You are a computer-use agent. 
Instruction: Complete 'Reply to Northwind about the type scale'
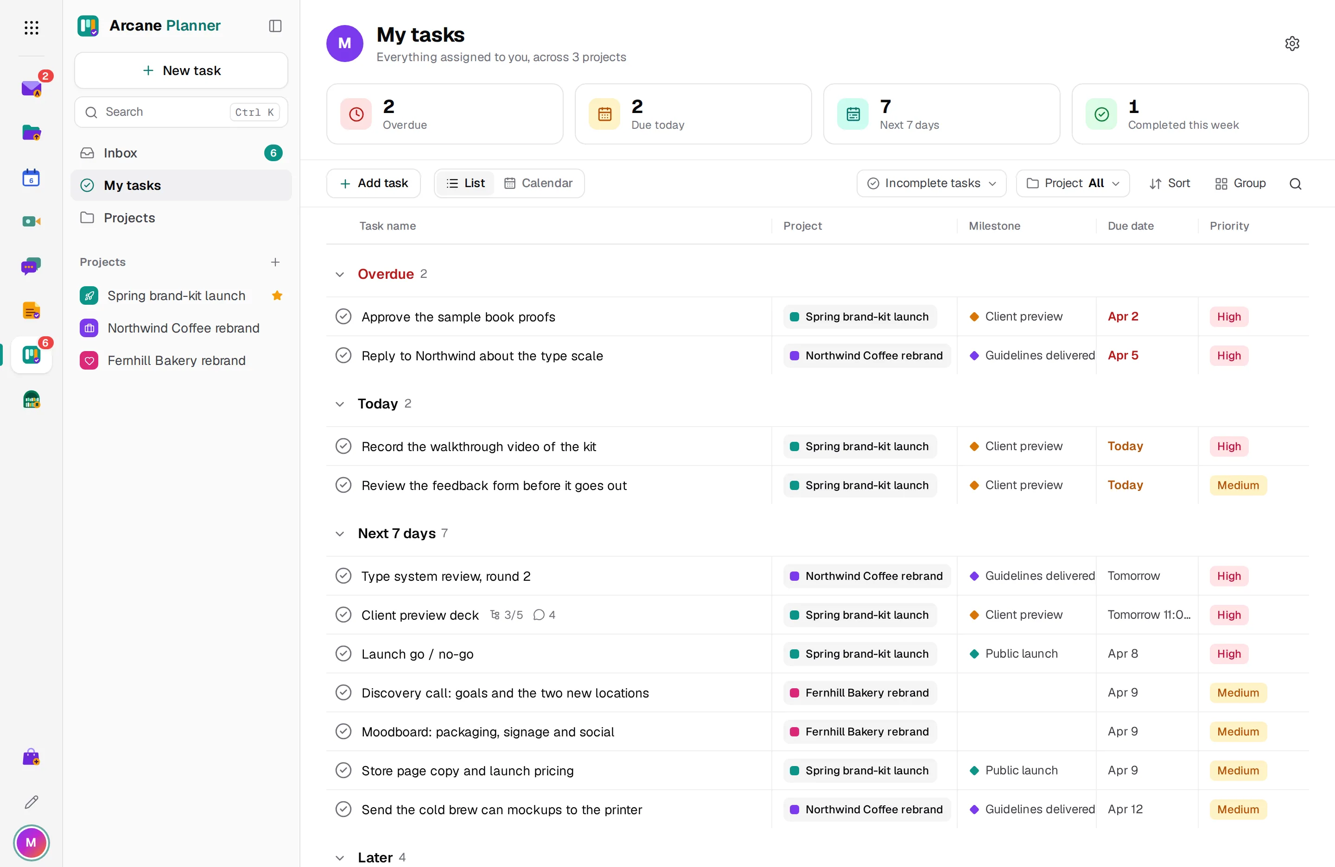pos(343,355)
